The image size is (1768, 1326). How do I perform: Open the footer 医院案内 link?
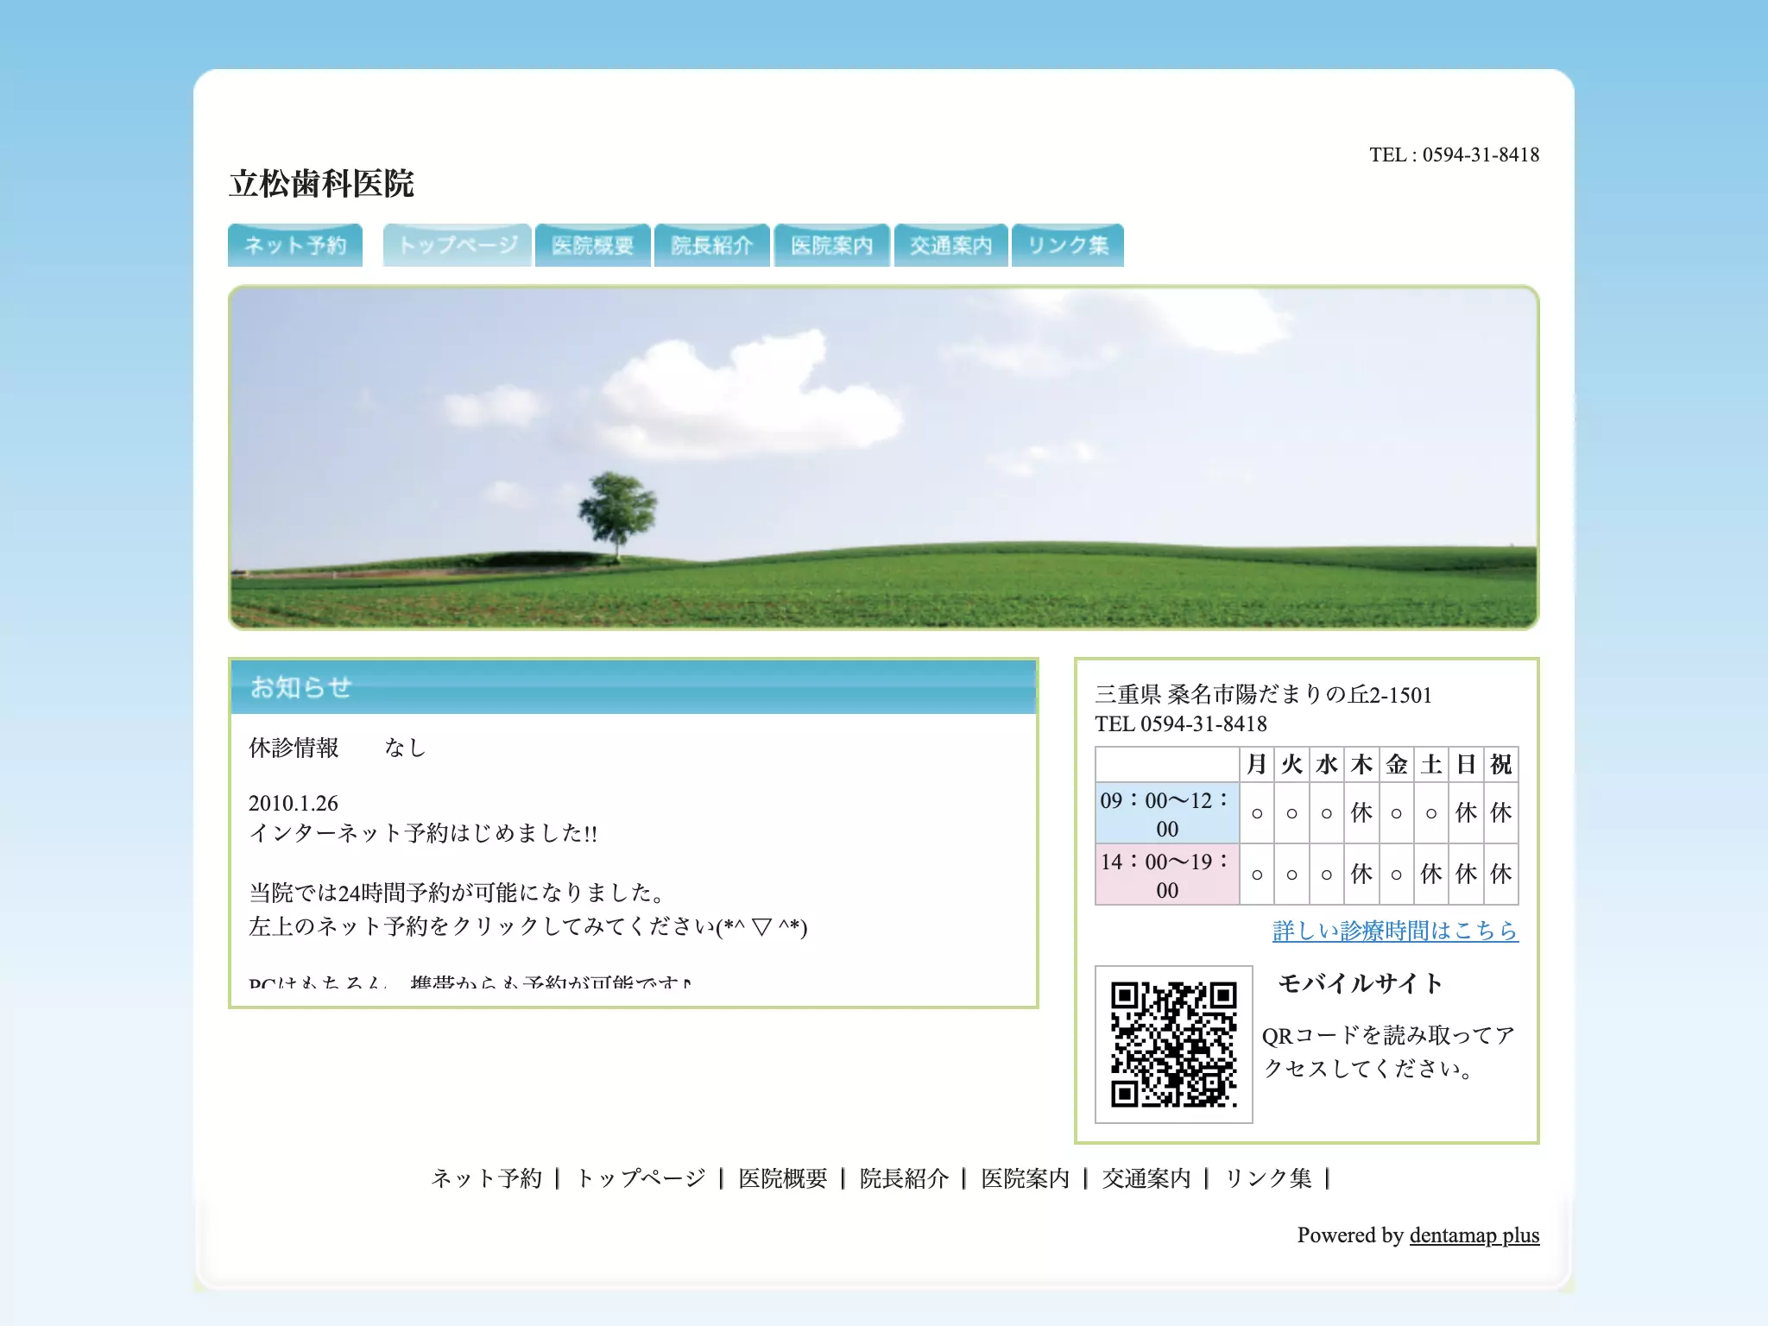(x=1026, y=1178)
